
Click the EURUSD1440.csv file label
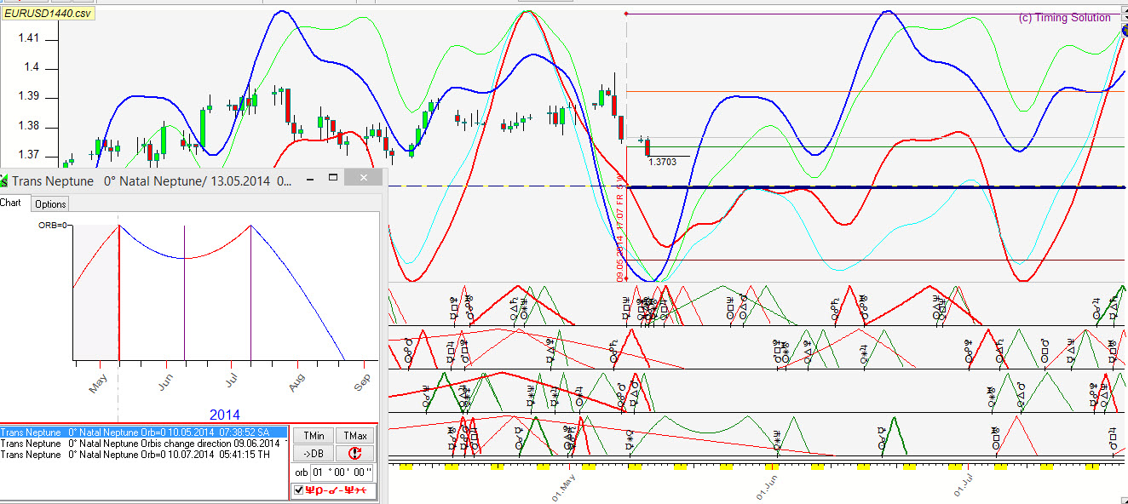coord(47,13)
